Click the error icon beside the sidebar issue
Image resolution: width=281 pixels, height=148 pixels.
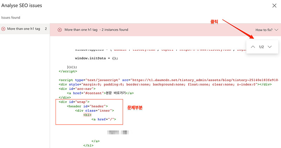pyautogui.click(x=3, y=29)
